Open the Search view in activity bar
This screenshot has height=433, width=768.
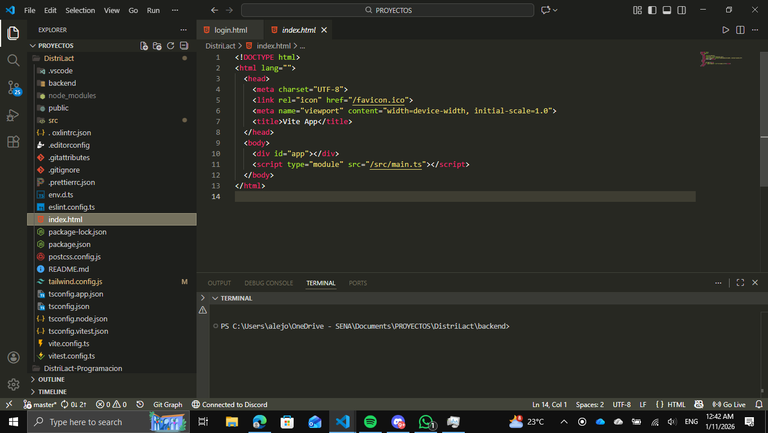[x=14, y=60]
